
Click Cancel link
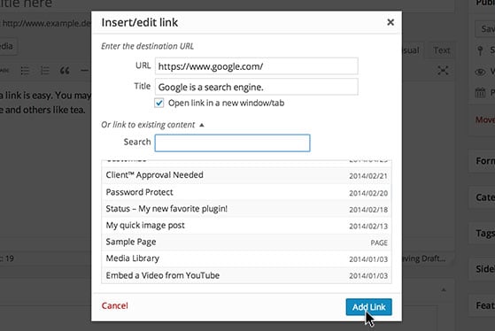pos(114,305)
